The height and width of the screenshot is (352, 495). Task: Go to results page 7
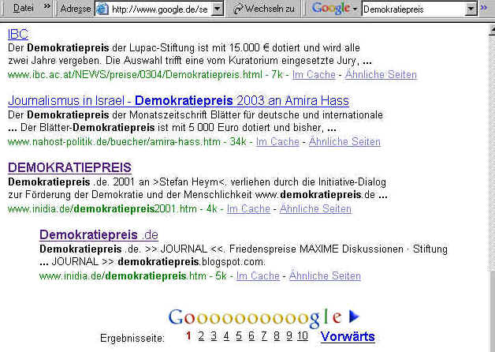click(264, 336)
